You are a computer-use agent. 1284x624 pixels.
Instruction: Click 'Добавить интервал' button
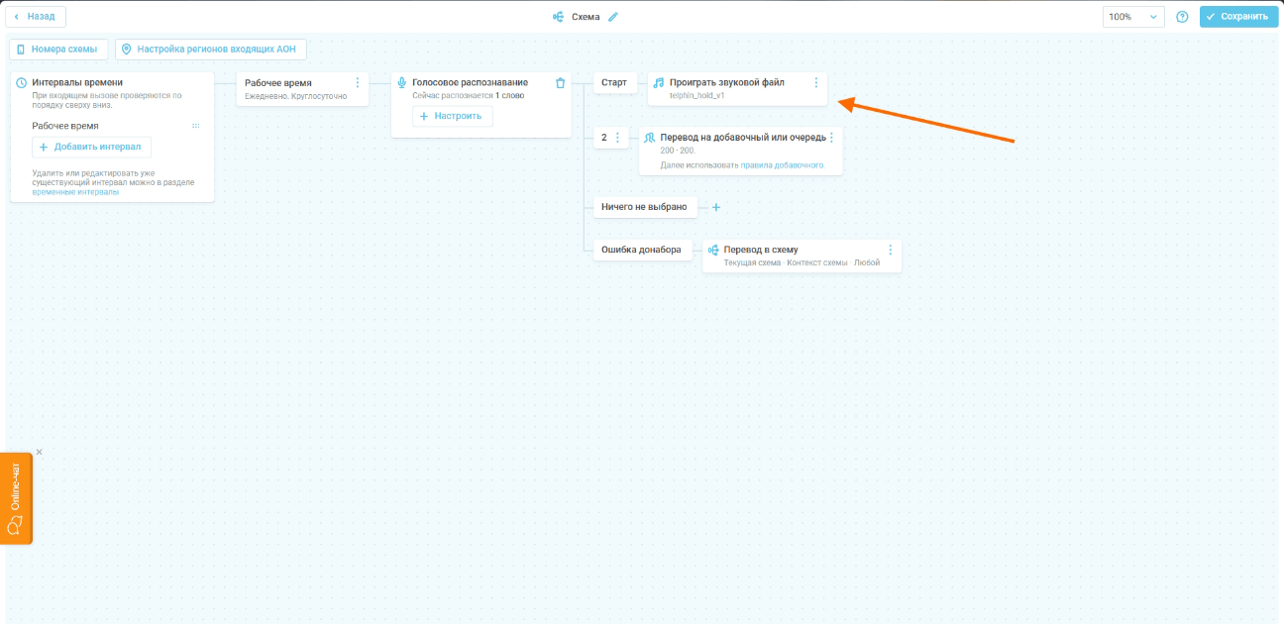click(x=91, y=147)
